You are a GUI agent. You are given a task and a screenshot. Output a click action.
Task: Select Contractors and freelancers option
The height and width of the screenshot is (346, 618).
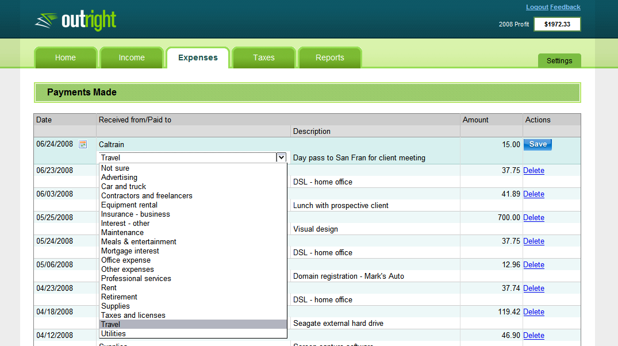point(193,196)
